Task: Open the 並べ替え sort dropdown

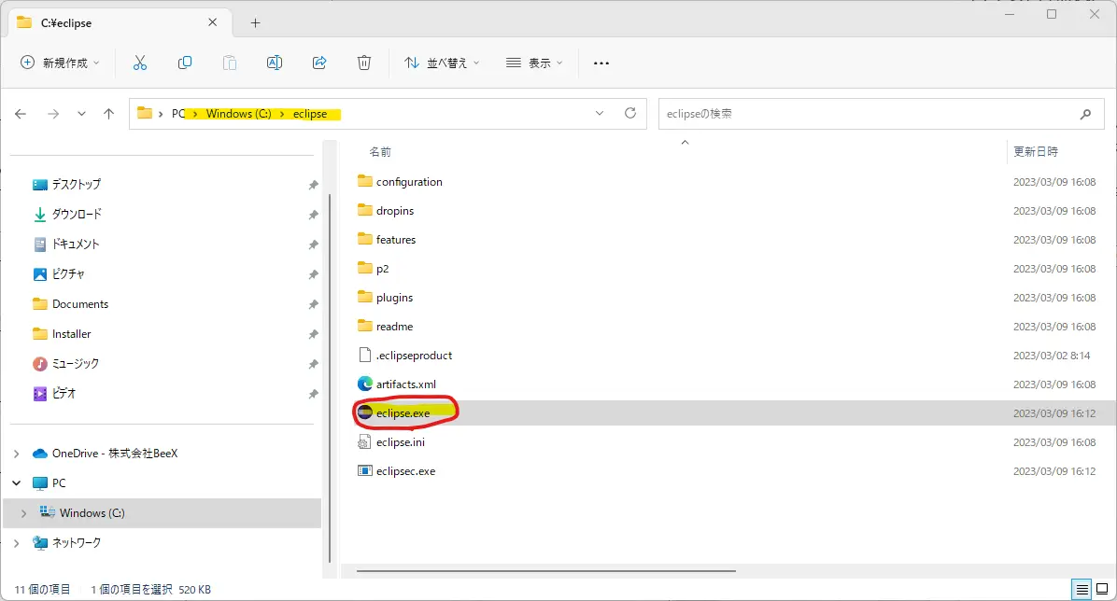Action: [x=442, y=63]
